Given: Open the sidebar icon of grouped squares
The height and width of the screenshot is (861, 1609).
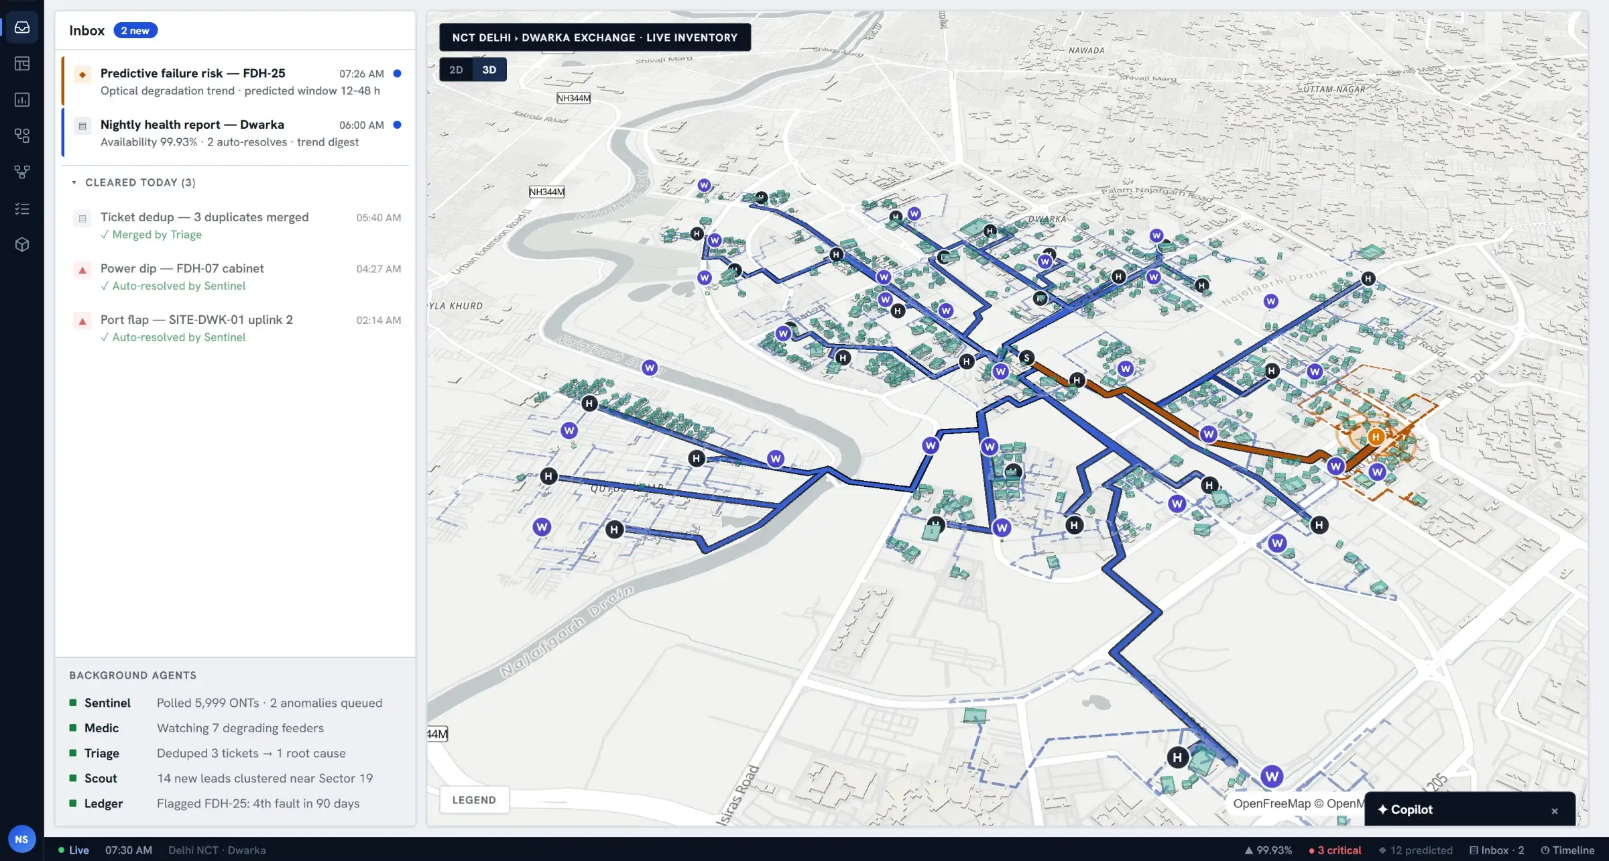Looking at the screenshot, I should tap(22, 135).
